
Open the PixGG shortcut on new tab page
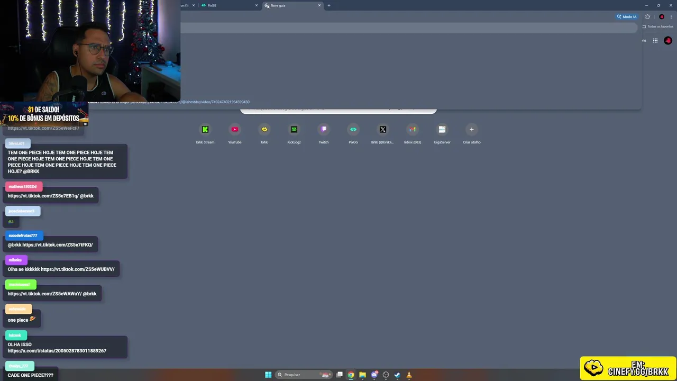click(x=353, y=133)
